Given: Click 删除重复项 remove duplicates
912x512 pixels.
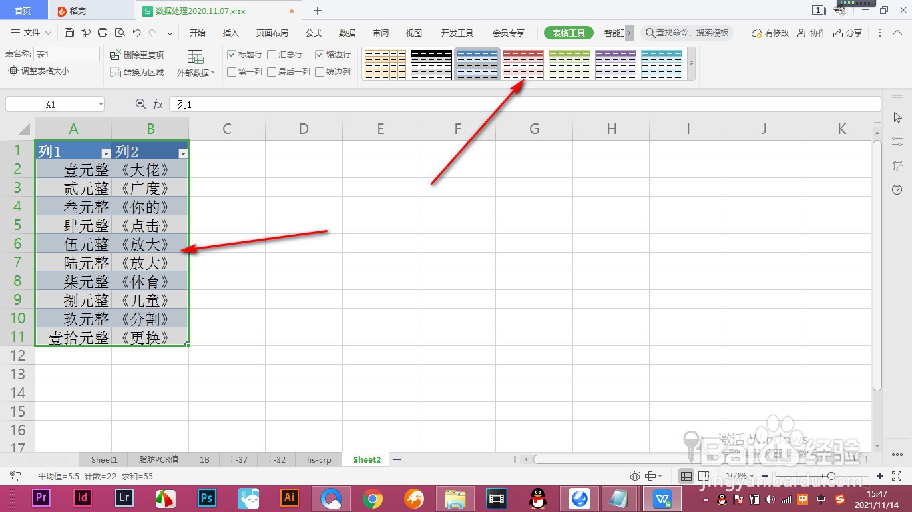Looking at the screenshot, I should point(137,55).
